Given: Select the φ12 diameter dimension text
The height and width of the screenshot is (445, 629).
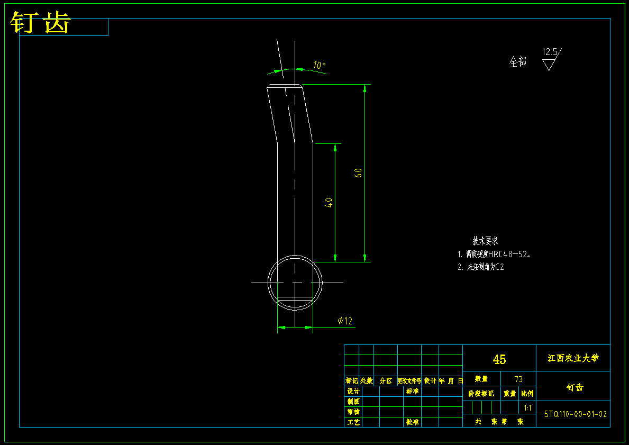Looking at the screenshot, I should (x=345, y=321).
